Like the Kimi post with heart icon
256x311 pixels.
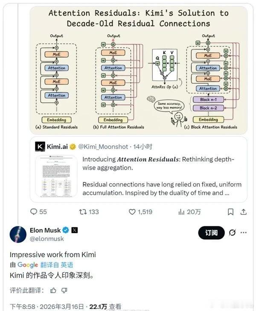coord(132,212)
